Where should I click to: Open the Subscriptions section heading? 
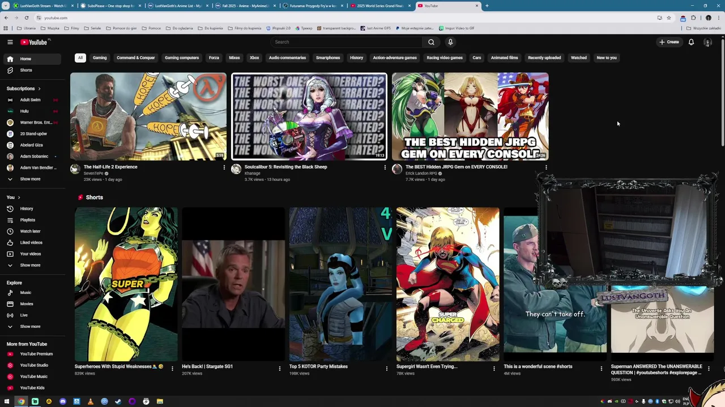[x=23, y=89]
